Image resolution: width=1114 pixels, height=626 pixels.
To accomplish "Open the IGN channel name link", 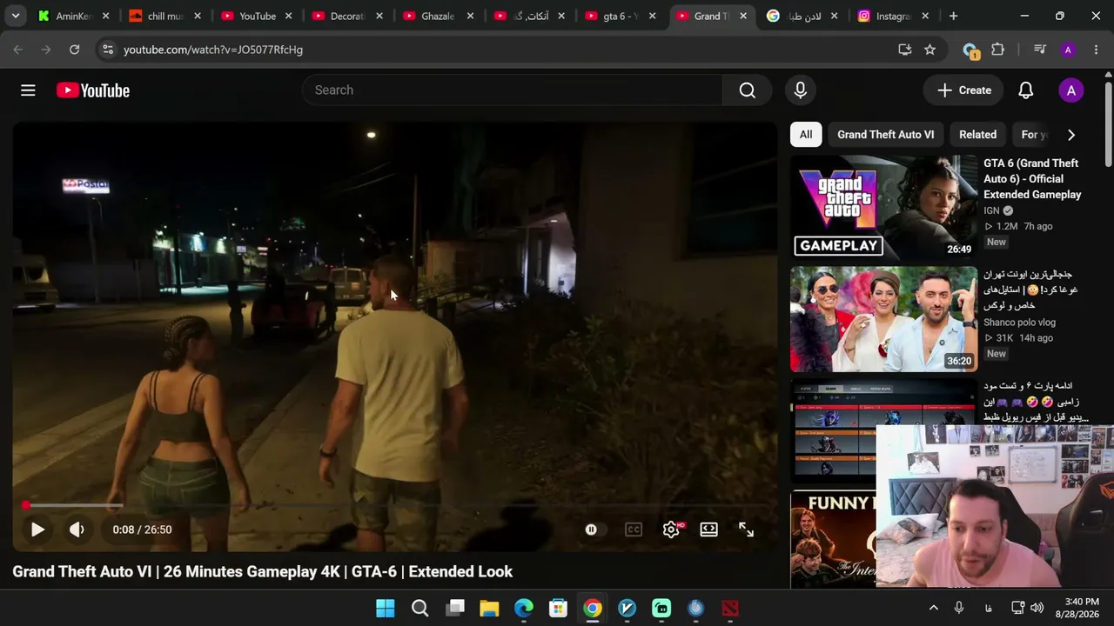I will point(991,210).
